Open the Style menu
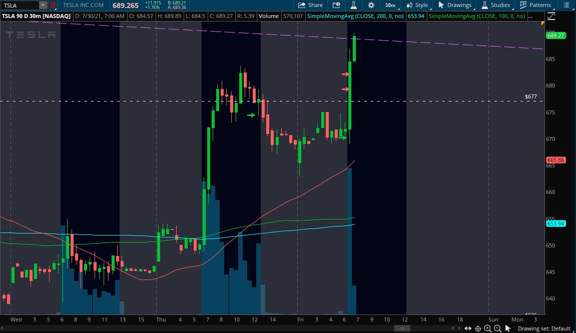 [418, 5]
